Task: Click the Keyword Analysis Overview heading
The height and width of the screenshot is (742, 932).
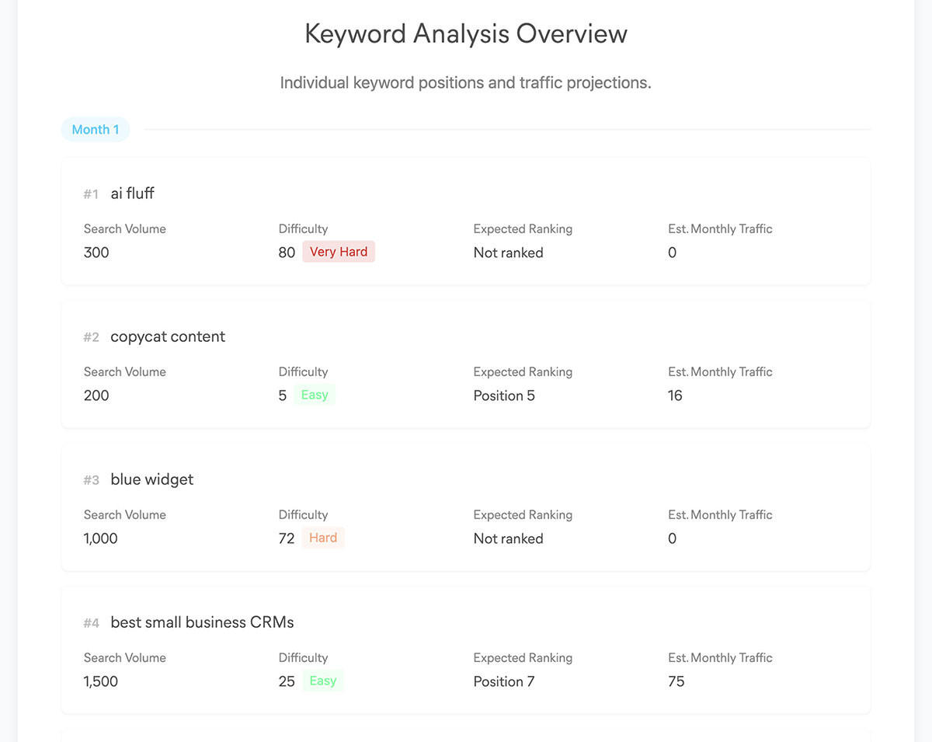Action: tap(465, 34)
